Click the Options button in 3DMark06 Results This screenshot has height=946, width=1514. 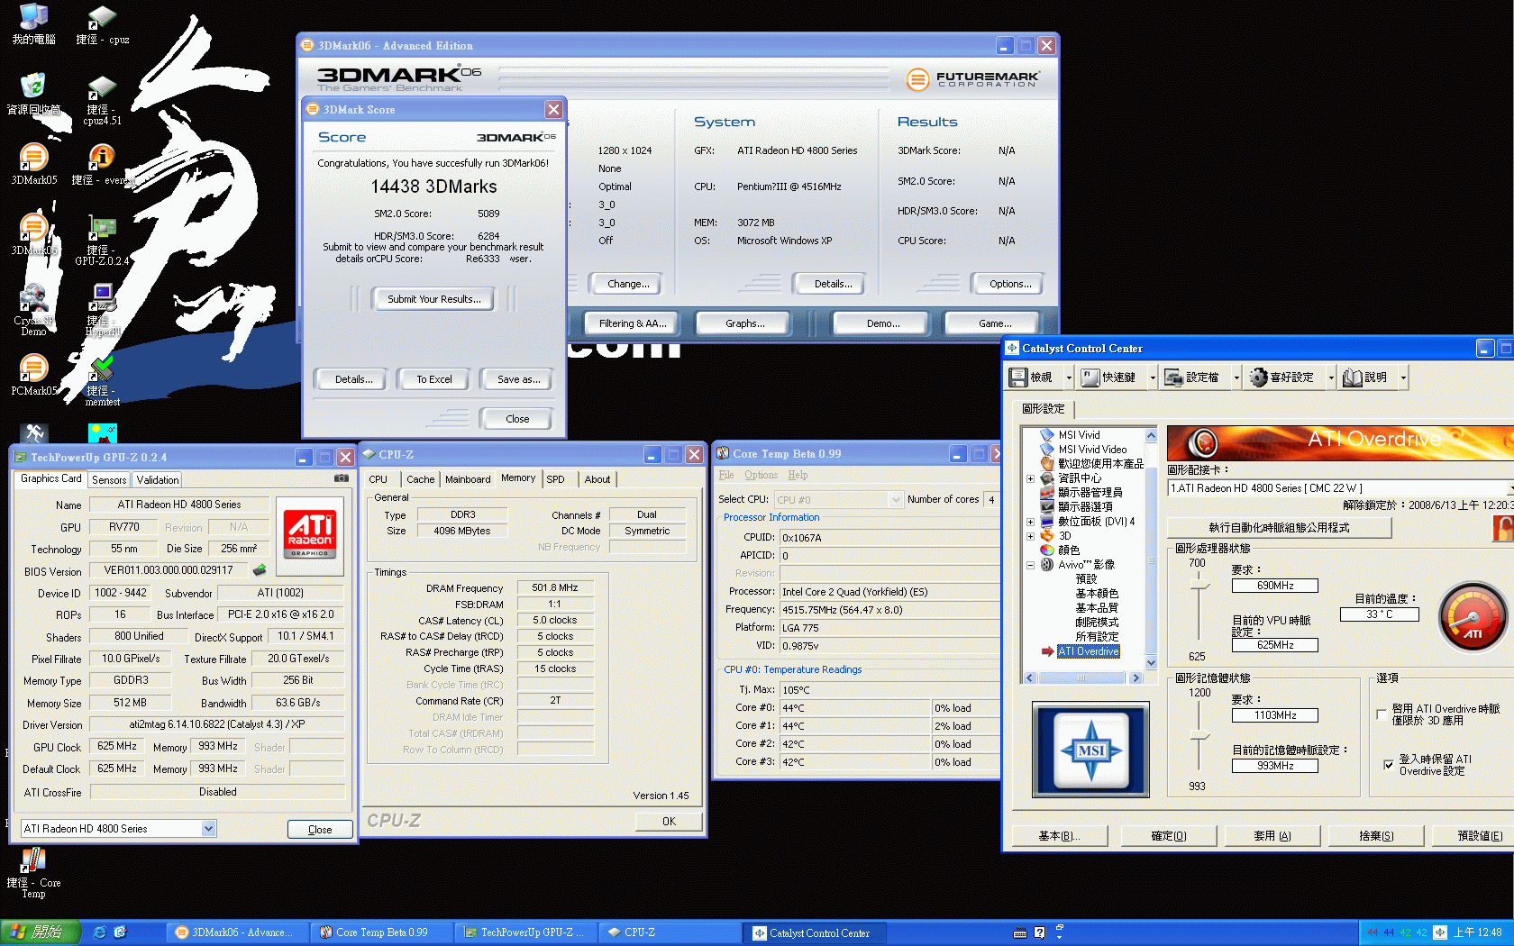[1009, 284]
